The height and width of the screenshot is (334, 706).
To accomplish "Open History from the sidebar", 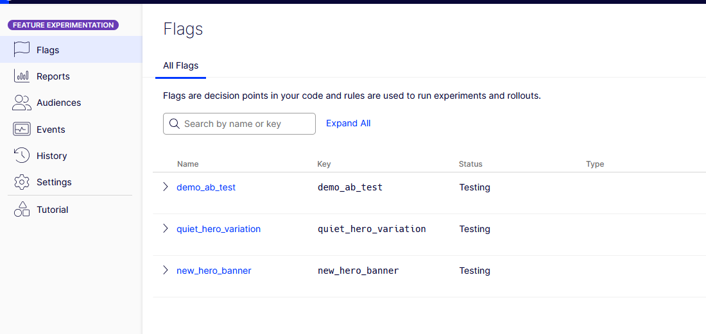I will pos(71,156).
